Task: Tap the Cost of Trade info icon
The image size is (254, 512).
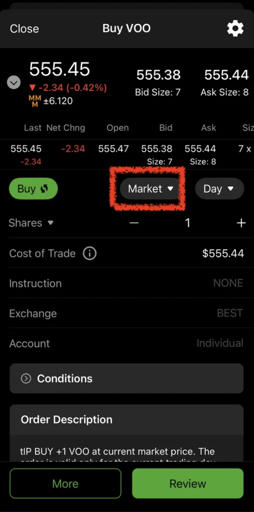Action: coord(89,253)
